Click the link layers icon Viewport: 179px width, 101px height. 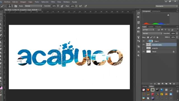(151, 84)
